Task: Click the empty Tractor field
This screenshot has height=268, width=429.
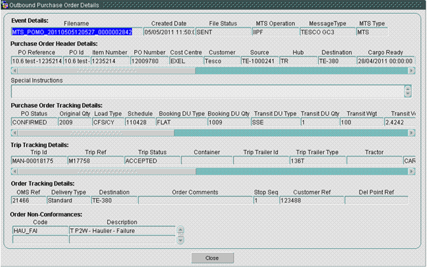Action: 374,161
